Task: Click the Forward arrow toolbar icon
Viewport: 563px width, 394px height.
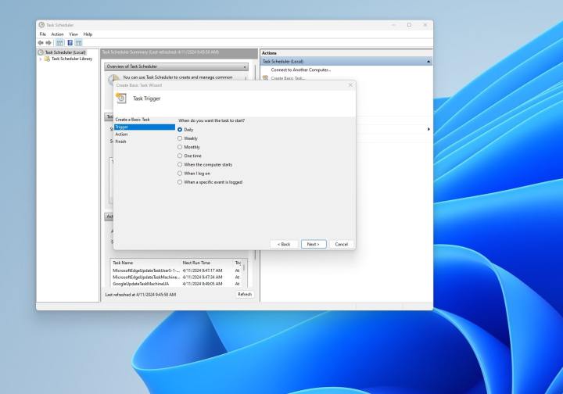Action: tap(48, 43)
